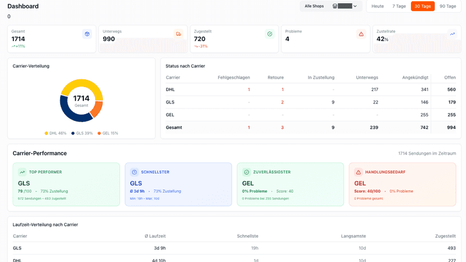
Task: Click the Gesamt row label in status table
Action: point(174,128)
